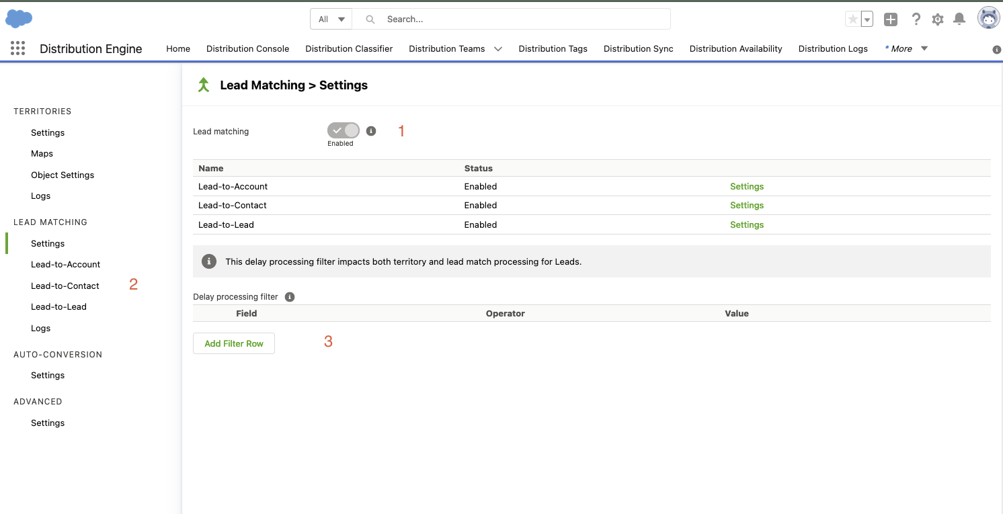Open the Distribution Logs tab
Screen dimensions: 1003x514
833,48
